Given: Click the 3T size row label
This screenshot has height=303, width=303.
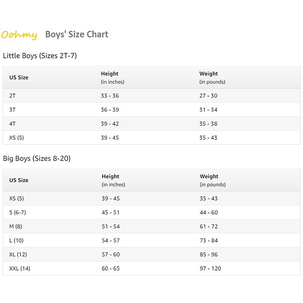Looking at the screenshot, I should pos(12,110).
